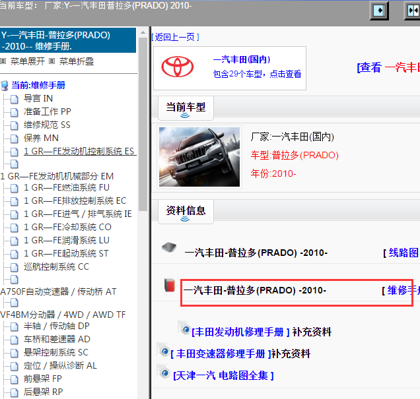Open tree item 保养 MN

tap(41, 138)
